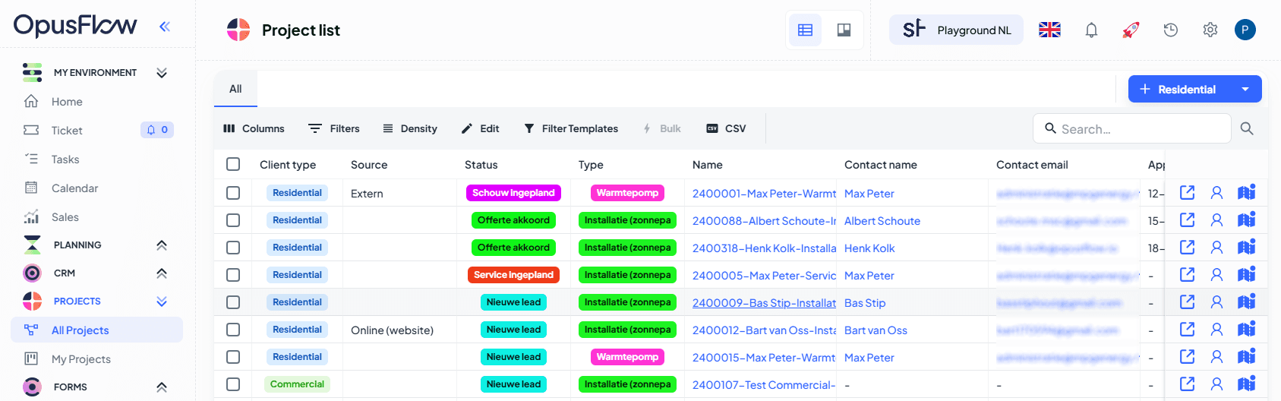Open the notifications bell
1281x401 pixels.
click(x=1091, y=30)
